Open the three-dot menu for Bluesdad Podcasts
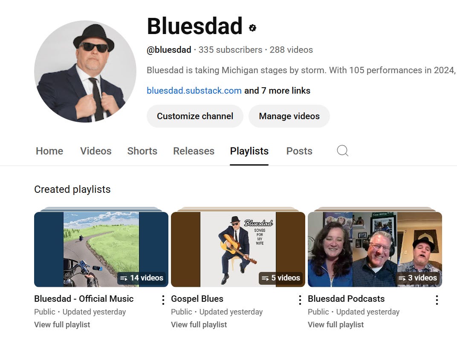Screen dimensions: 457x349 (437, 300)
